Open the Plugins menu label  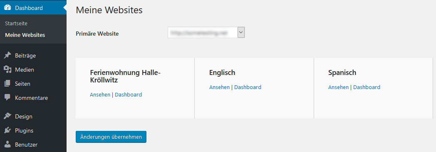[24, 131]
